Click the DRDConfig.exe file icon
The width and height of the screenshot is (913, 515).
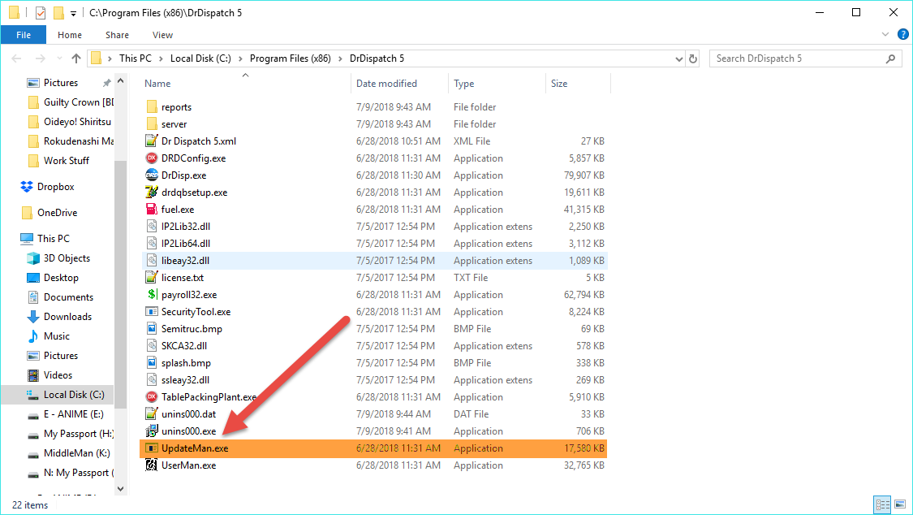152,158
